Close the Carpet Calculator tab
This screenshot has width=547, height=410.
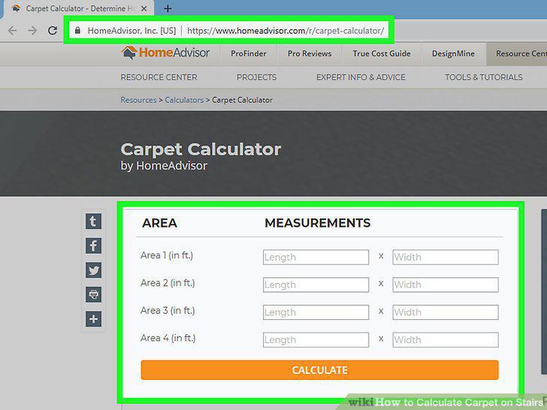[x=144, y=9]
